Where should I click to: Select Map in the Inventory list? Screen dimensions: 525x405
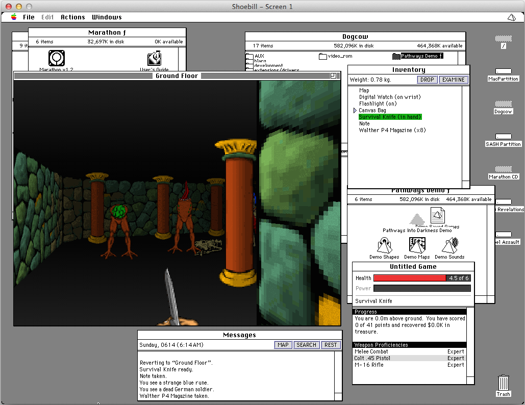pyautogui.click(x=364, y=90)
